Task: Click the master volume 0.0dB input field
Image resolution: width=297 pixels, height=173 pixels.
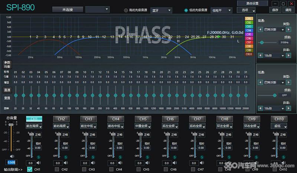Action: pyautogui.click(x=12, y=162)
